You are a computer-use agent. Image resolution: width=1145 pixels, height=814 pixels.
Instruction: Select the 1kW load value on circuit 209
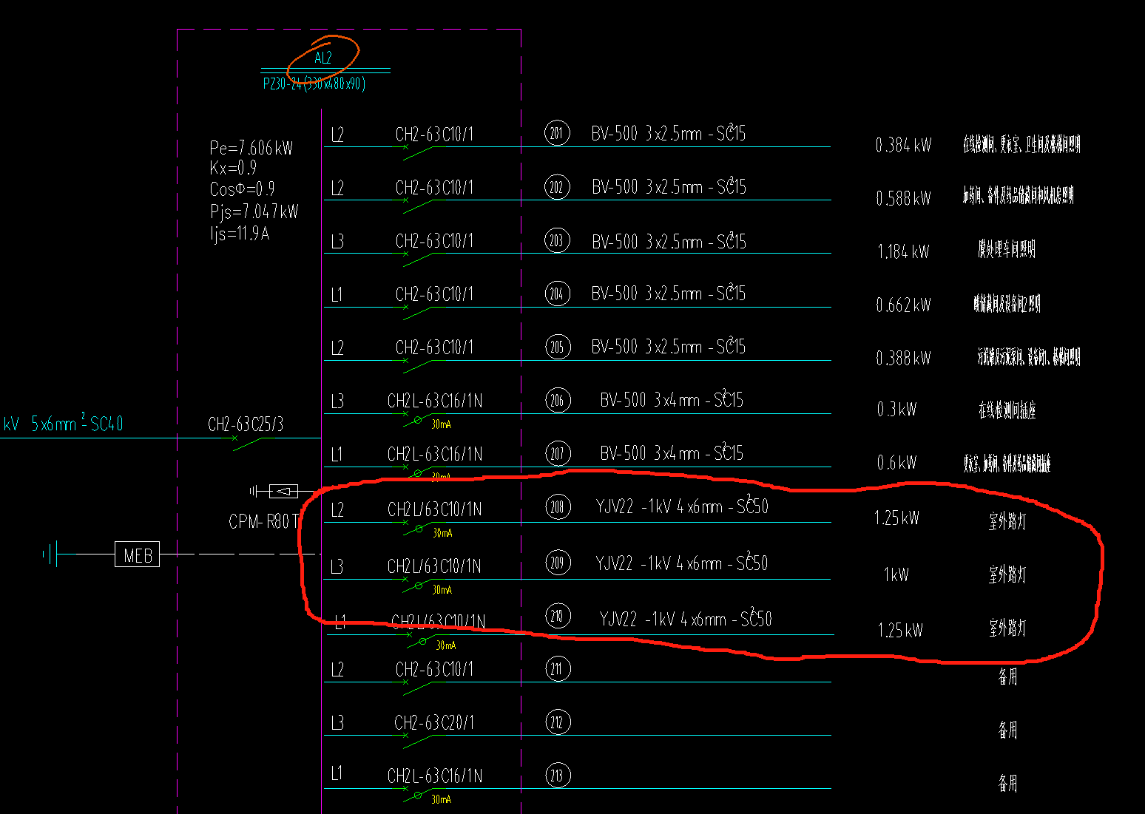pos(896,574)
